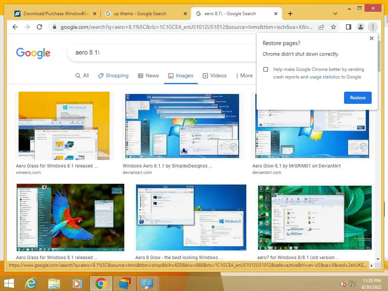388x291 pixels.
Task: Reload the current page
Action: (39, 27)
